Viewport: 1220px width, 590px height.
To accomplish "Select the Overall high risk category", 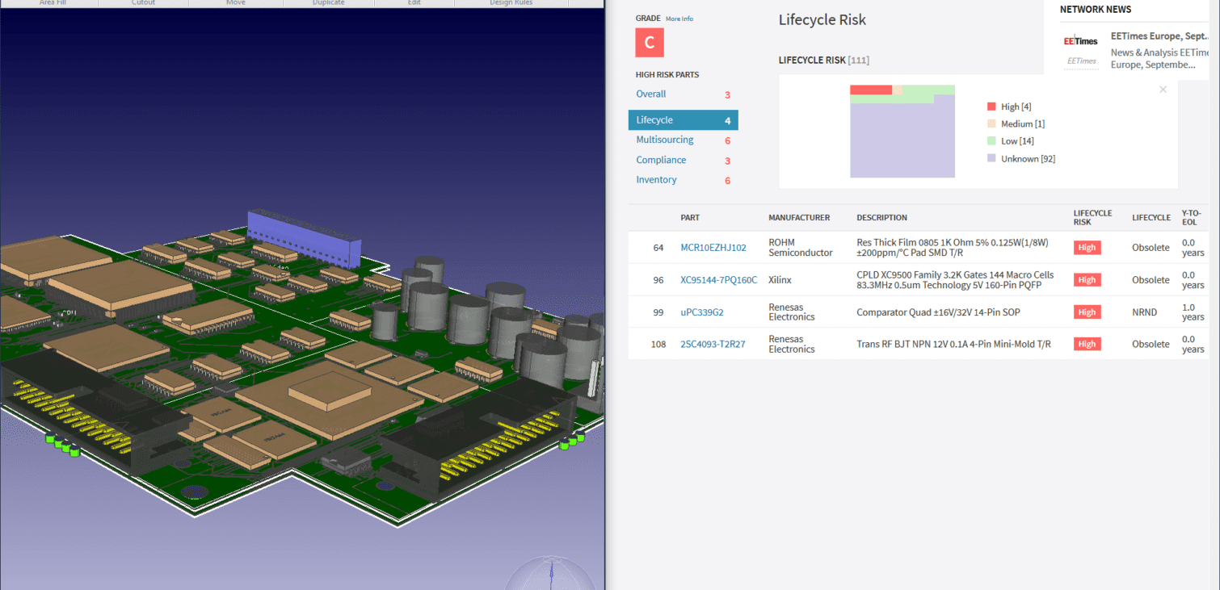I will (651, 94).
